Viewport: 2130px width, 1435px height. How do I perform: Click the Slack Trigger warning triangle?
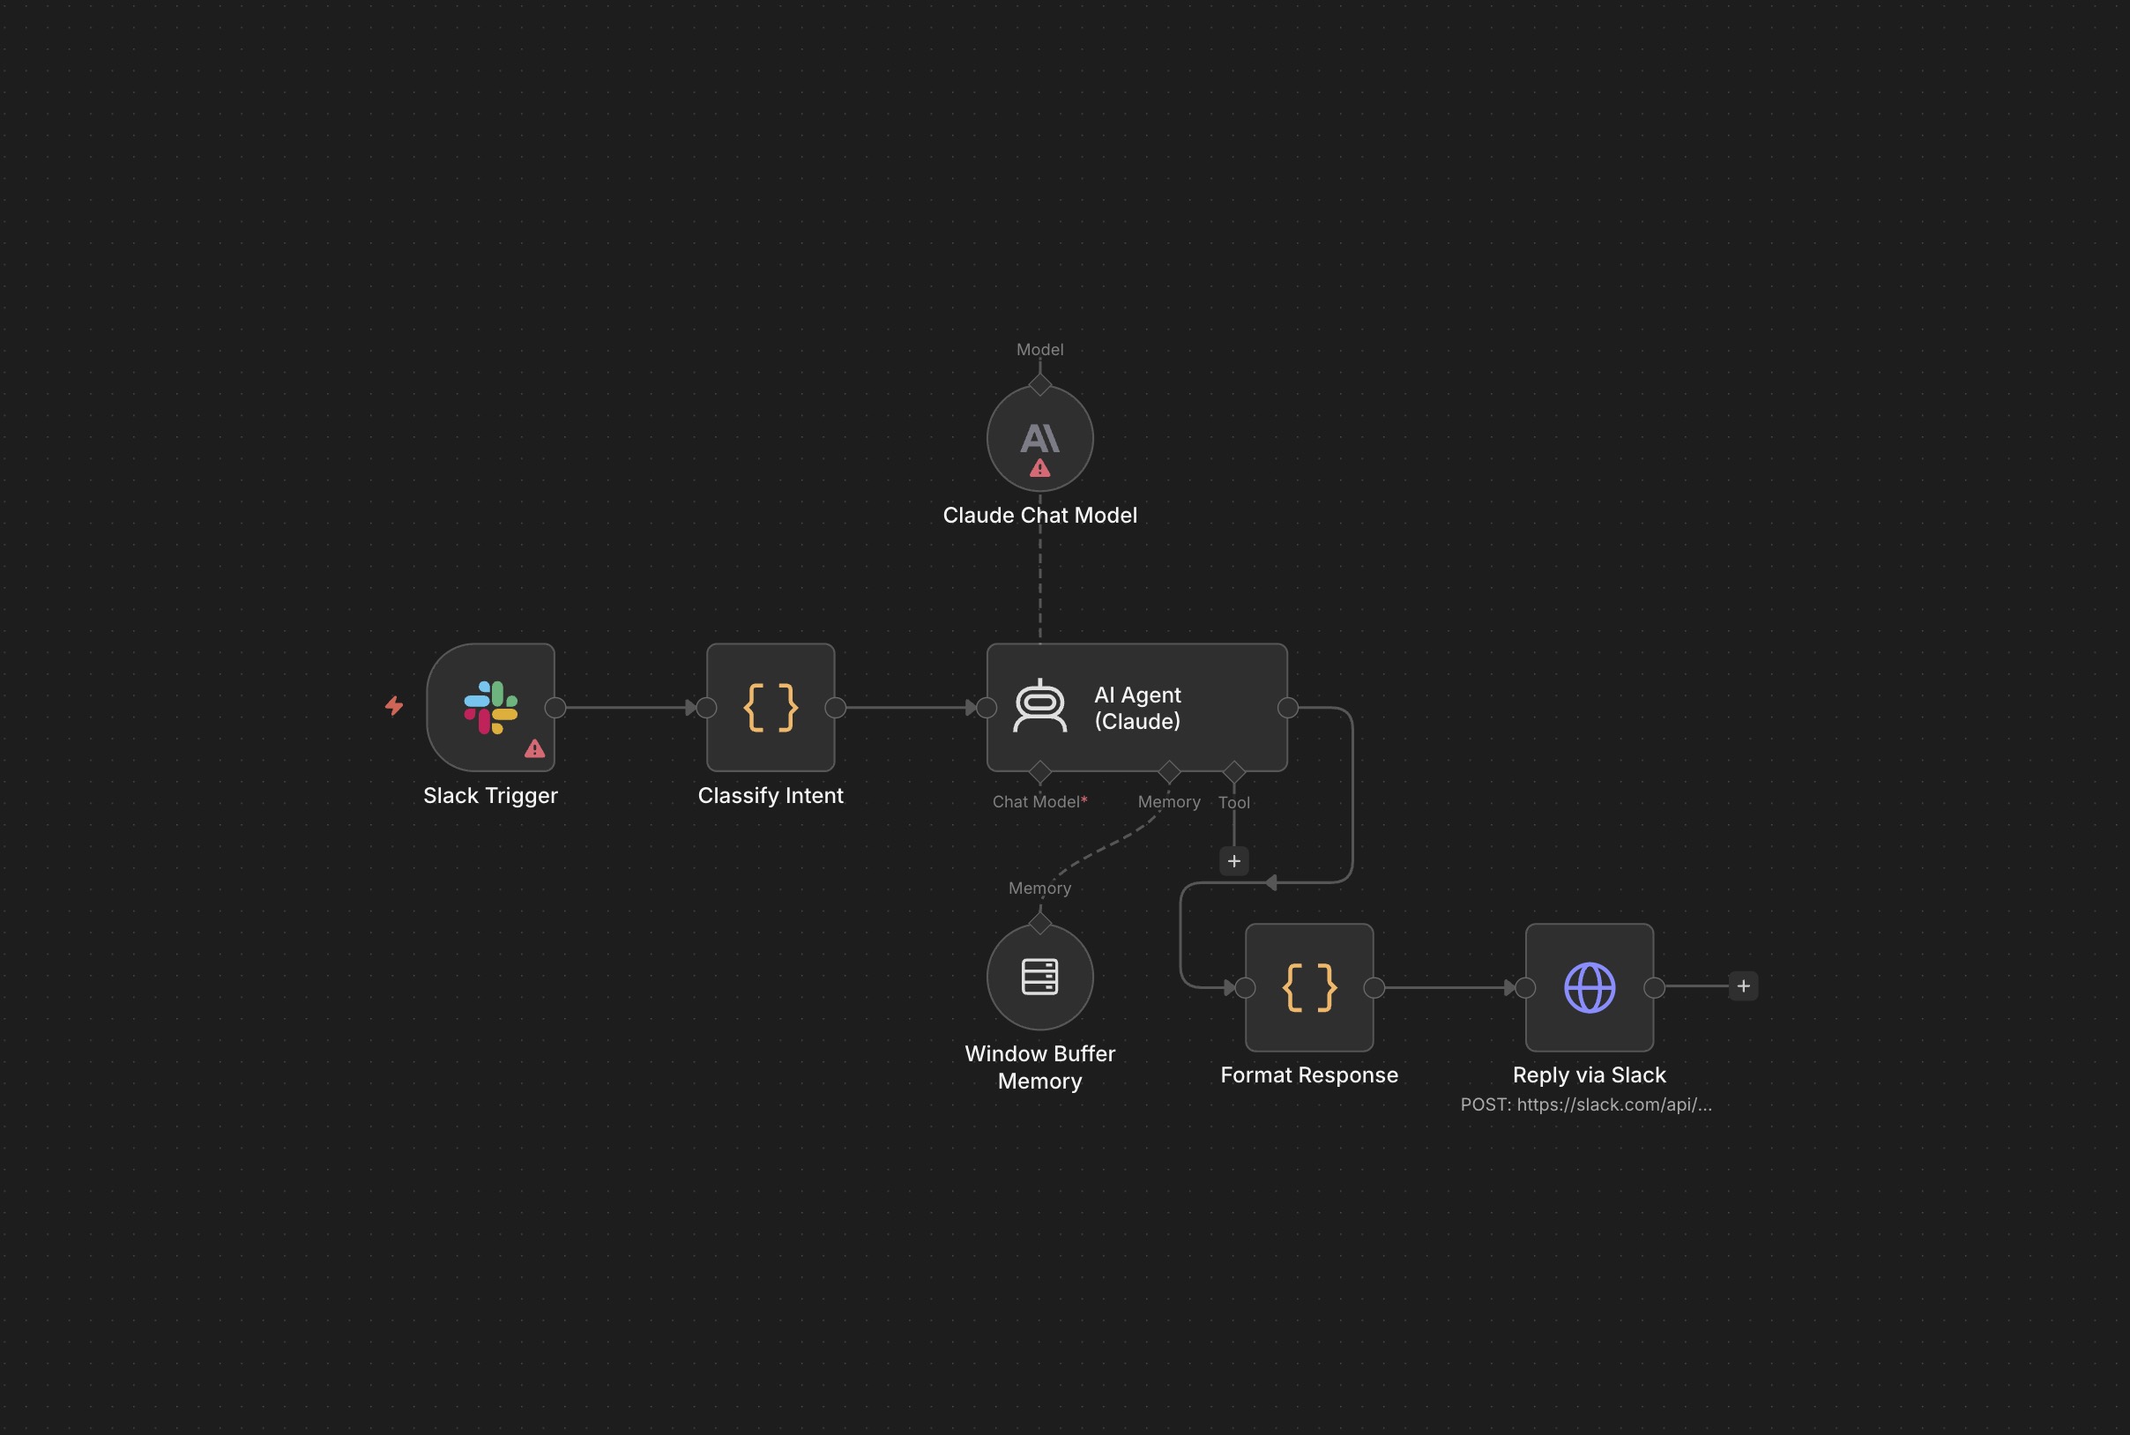click(534, 748)
